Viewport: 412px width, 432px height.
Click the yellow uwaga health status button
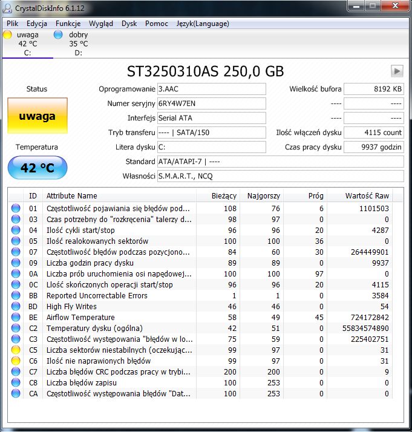tap(38, 116)
